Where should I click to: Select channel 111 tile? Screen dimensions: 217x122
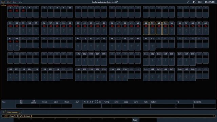[146, 59]
